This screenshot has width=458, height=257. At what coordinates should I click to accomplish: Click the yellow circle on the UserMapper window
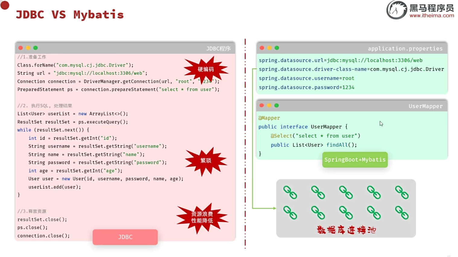[x=269, y=105]
